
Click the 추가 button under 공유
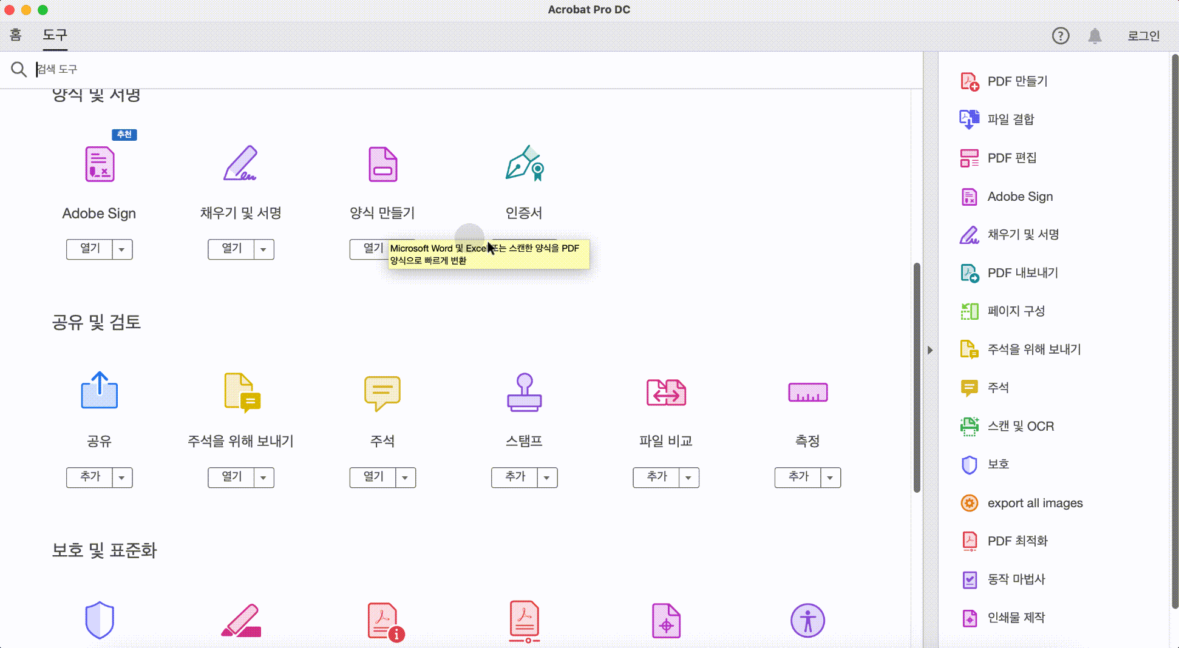[x=90, y=478]
